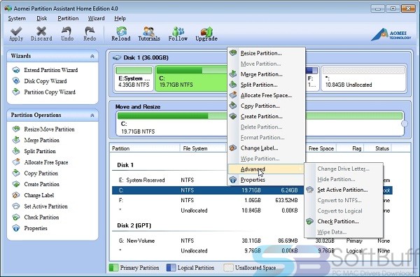Screen dimensions: 420x277
Task: Select the 10.84GB Unallocated block
Action: pos(363,78)
